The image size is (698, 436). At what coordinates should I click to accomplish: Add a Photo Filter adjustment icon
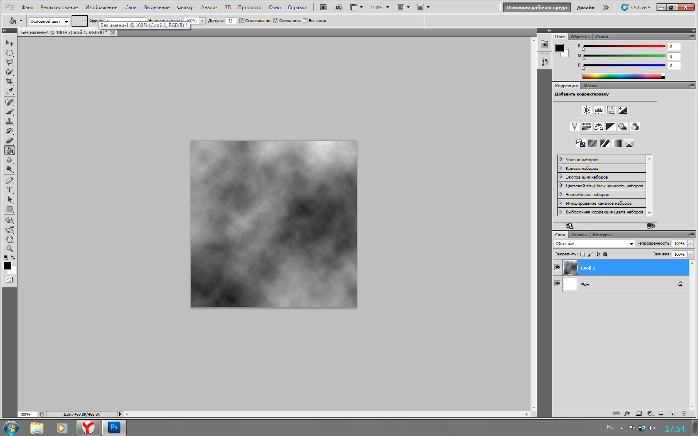pyautogui.click(x=622, y=127)
